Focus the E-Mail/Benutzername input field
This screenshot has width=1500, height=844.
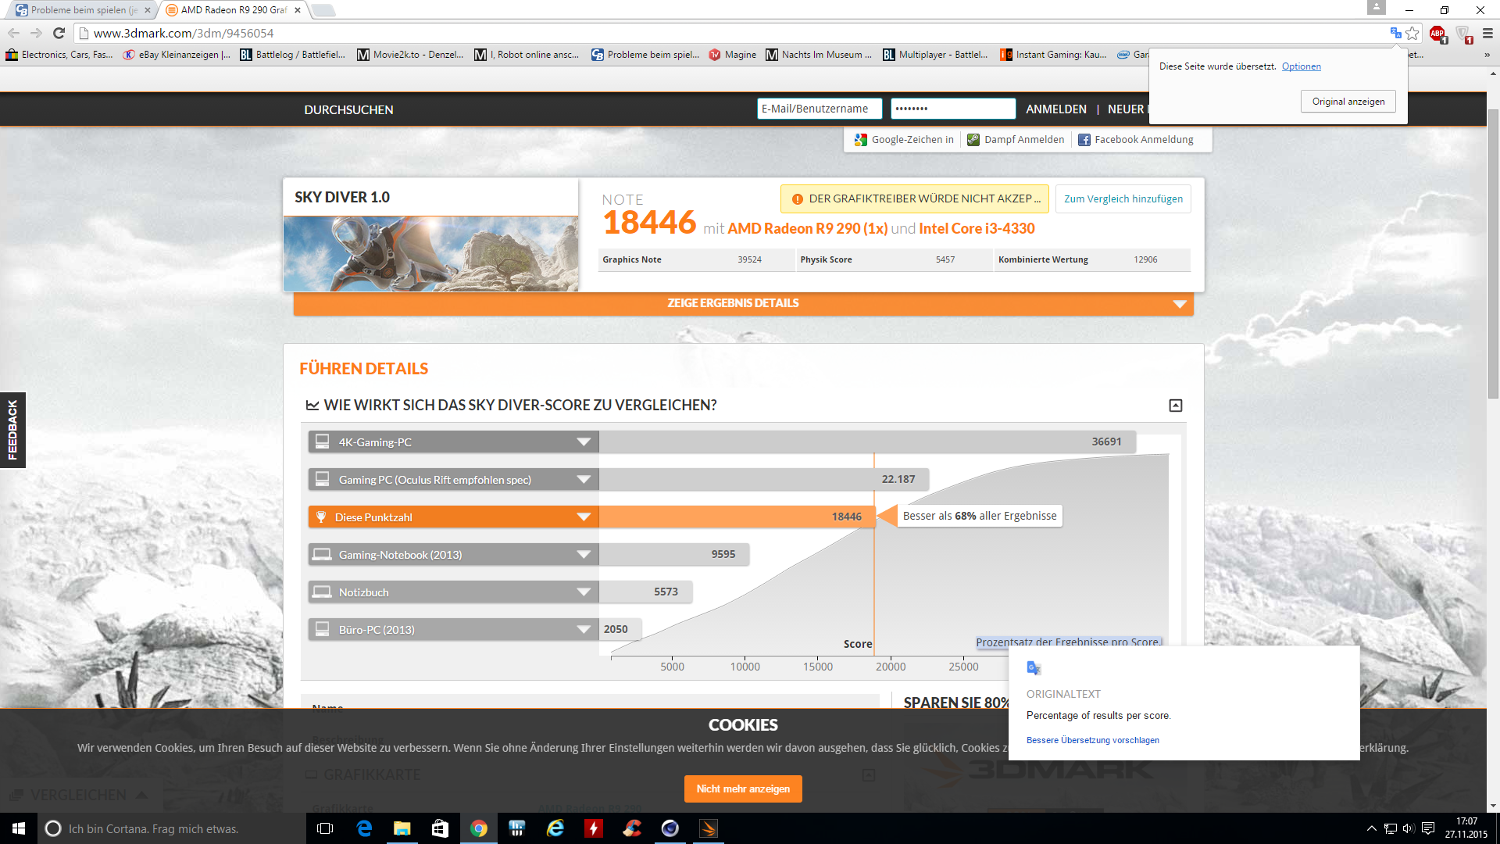pyautogui.click(x=819, y=109)
